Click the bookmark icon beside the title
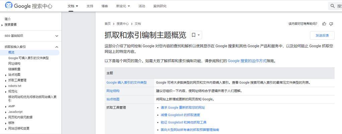342x134 pixels. click(x=194, y=35)
